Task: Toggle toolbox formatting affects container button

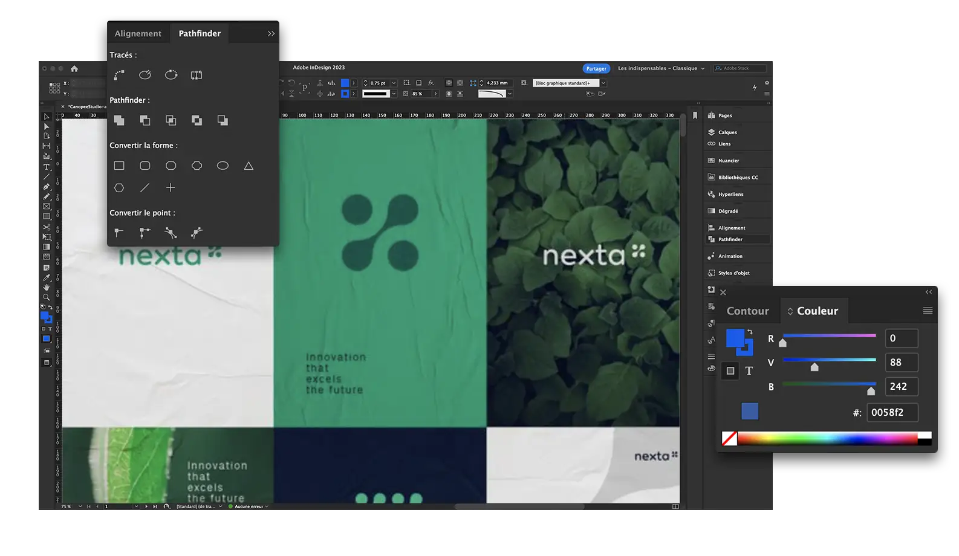Action: (44, 329)
